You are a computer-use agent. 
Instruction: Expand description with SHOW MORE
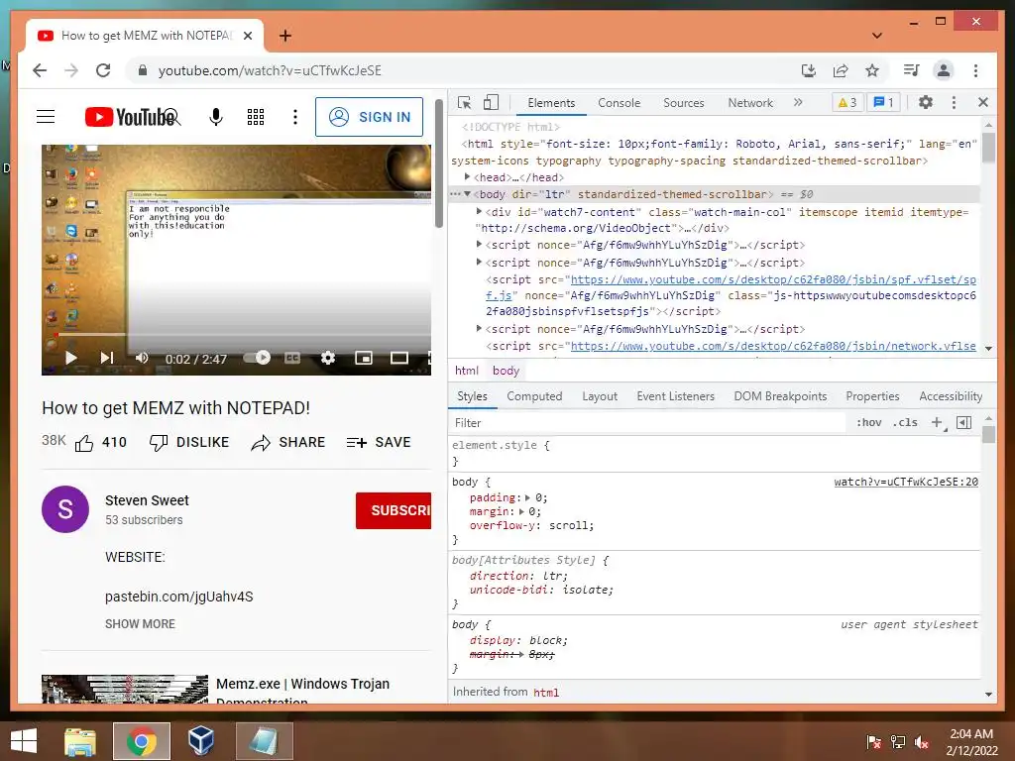pyautogui.click(x=140, y=624)
